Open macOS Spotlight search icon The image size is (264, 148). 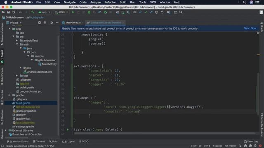[245, 2]
